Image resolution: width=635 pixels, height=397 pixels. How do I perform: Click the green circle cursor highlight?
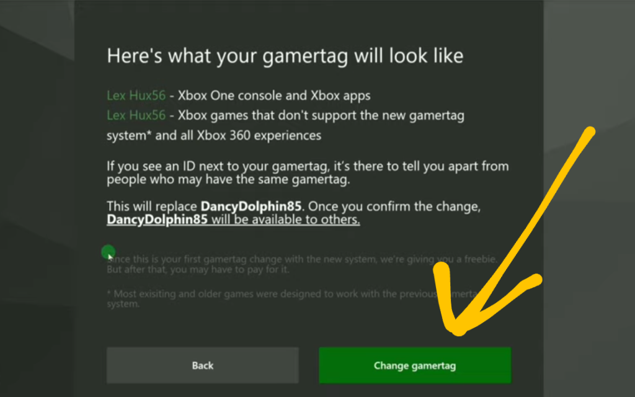[x=108, y=252]
